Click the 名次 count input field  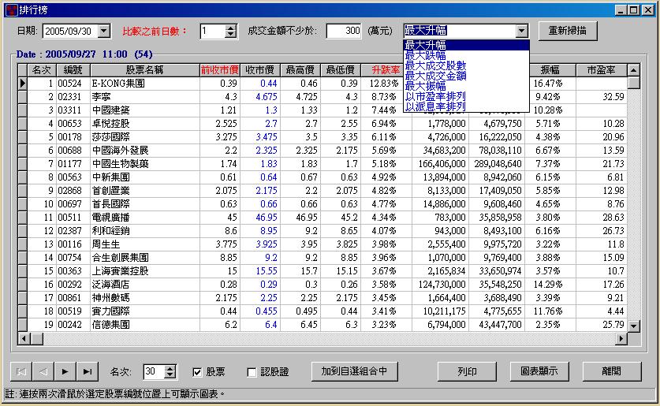(x=154, y=371)
